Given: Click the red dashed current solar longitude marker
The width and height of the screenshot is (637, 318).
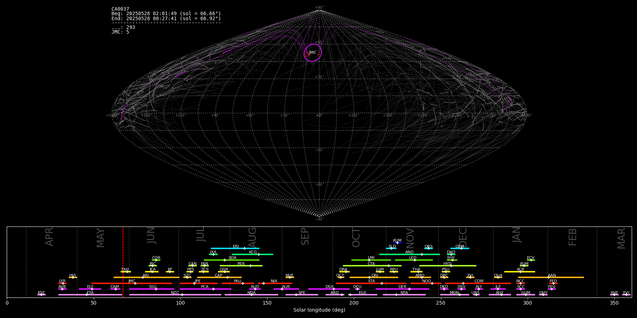Looking at the screenshot, I should point(123,261).
